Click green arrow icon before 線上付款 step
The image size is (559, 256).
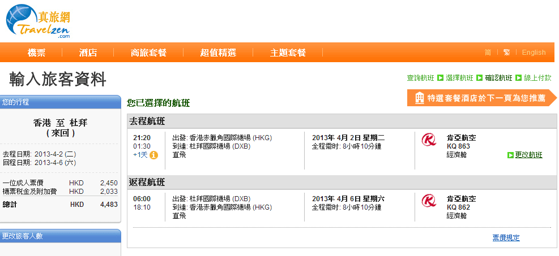tap(518, 78)
